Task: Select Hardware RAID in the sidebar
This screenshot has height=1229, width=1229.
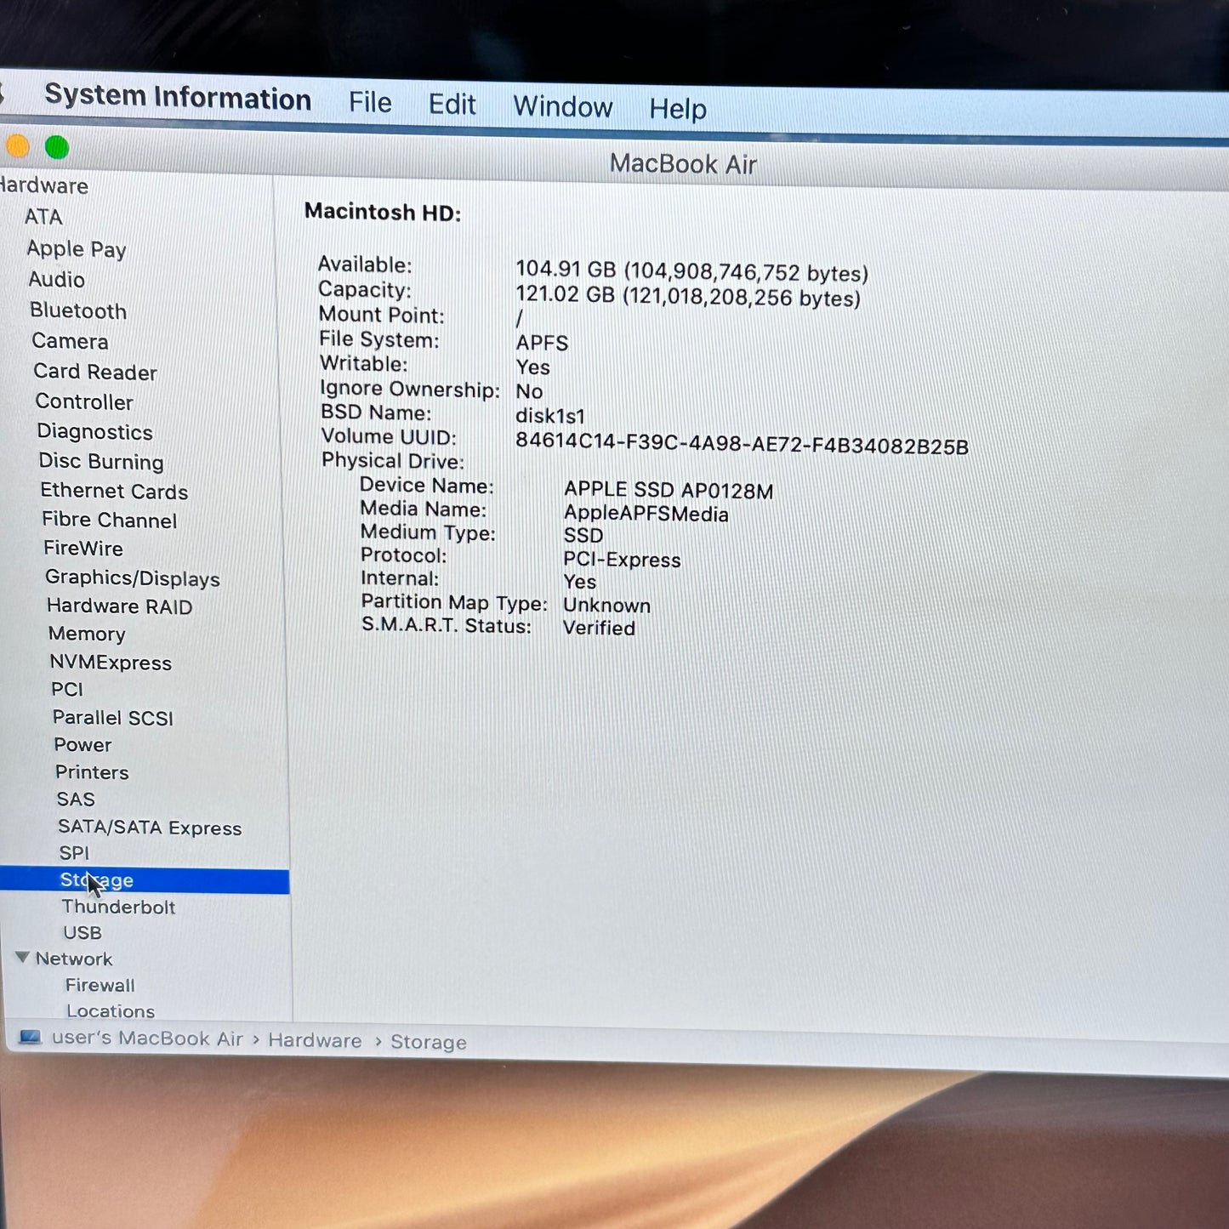Action: tap(120, 606)
